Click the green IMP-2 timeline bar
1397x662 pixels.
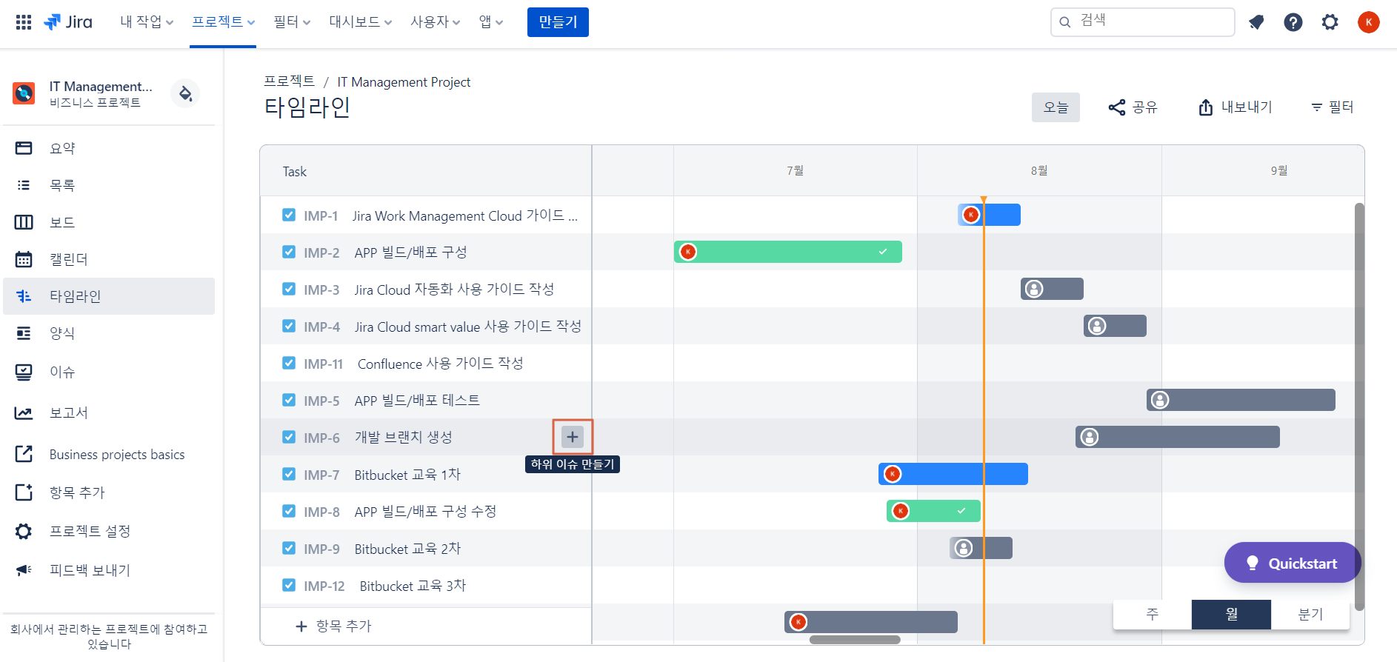[788, 252]
